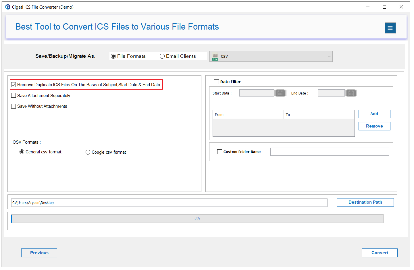Click the Save/Backup/Migrate As label
The width and height of the screenshot is (414, 270).
[x=65, y=56]
